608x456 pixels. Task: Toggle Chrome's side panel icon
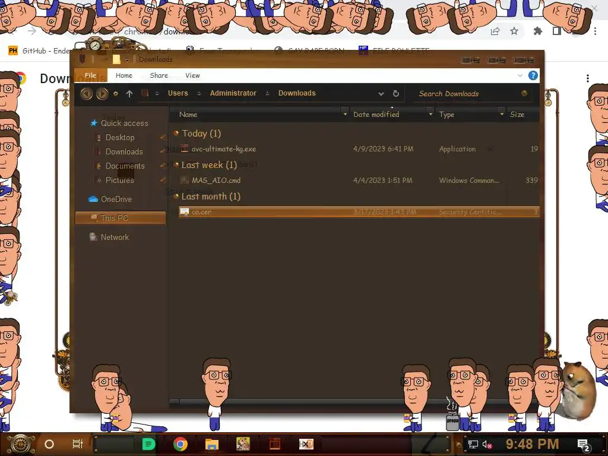pos(557,31)
